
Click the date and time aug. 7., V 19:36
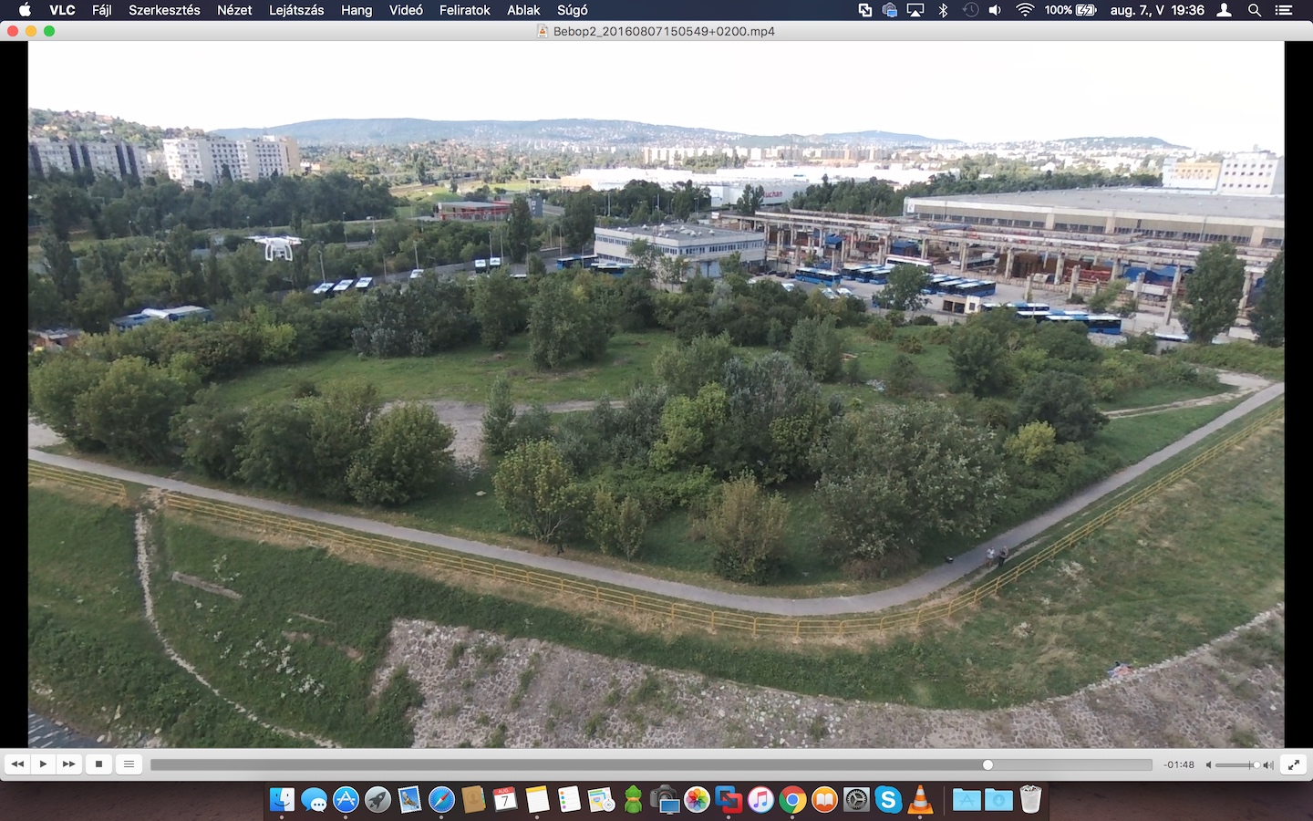1157,10
